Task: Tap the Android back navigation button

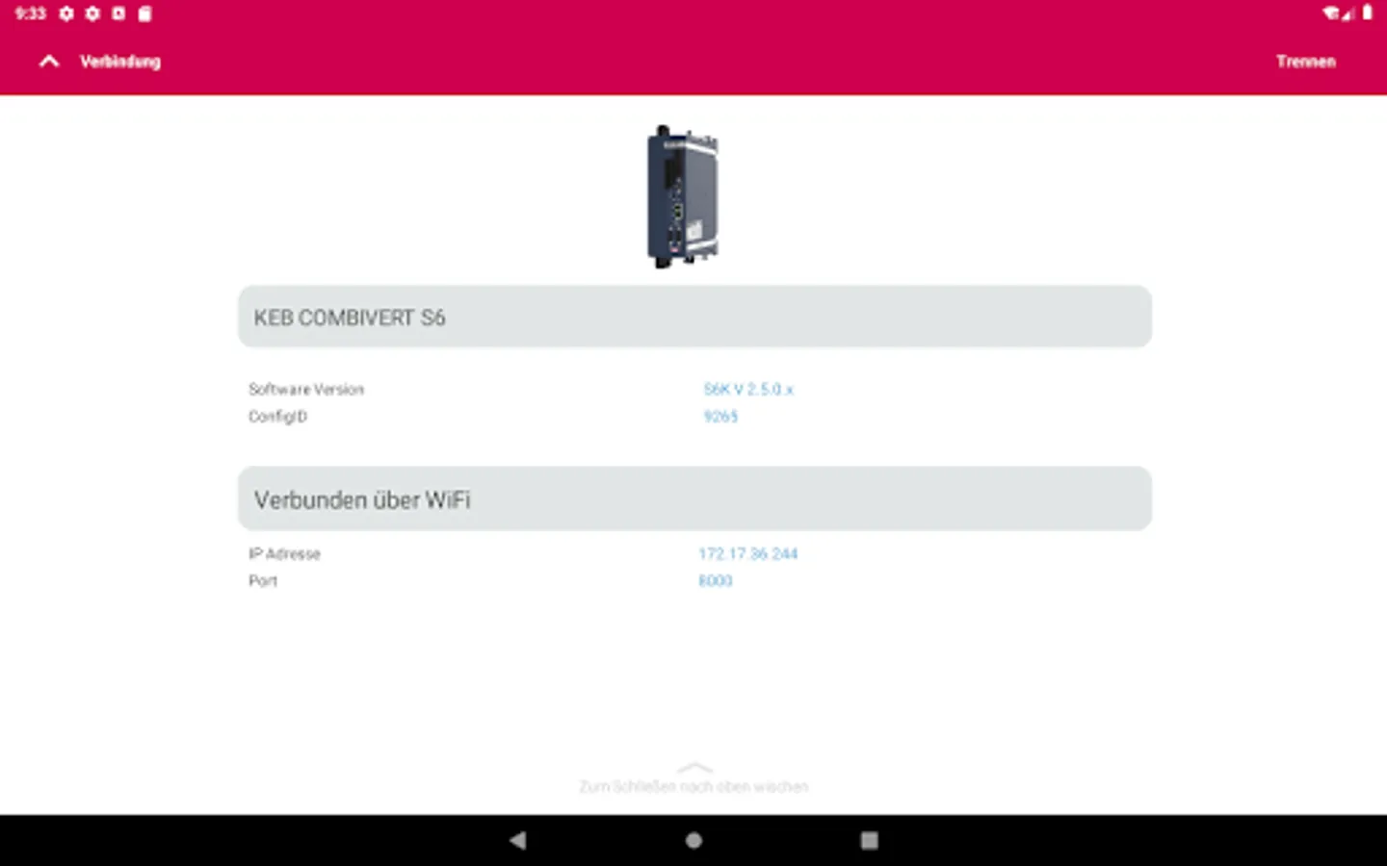Action: [x=518, y=840]
